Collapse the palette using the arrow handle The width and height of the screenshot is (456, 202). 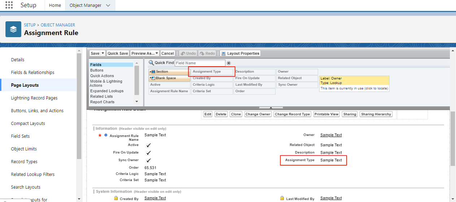(x=271, y=107)
